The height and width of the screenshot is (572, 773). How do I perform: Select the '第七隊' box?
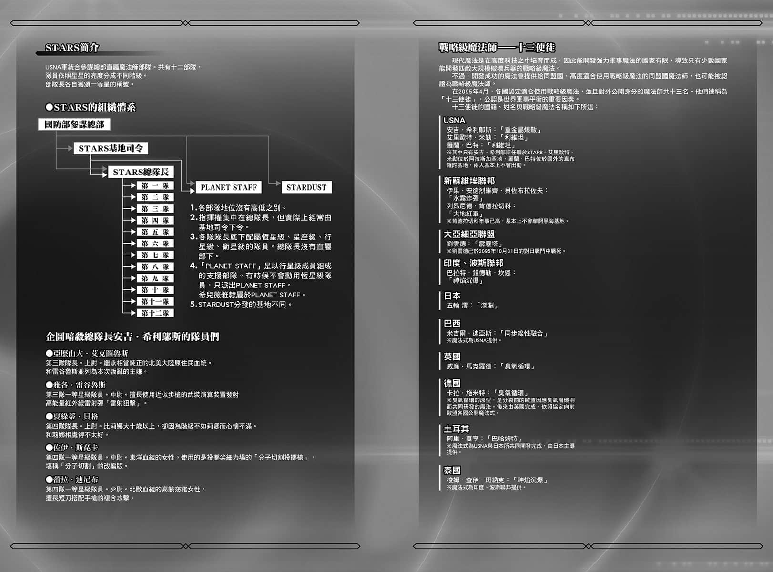tap(155, 255)
